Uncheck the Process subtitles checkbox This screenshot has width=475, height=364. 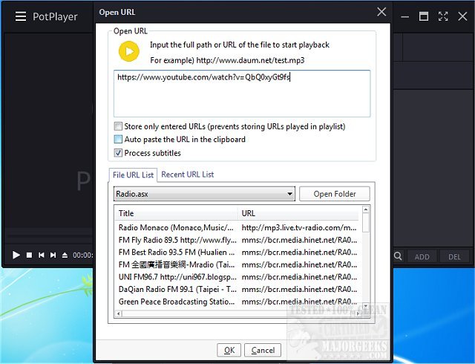[118, 153]
